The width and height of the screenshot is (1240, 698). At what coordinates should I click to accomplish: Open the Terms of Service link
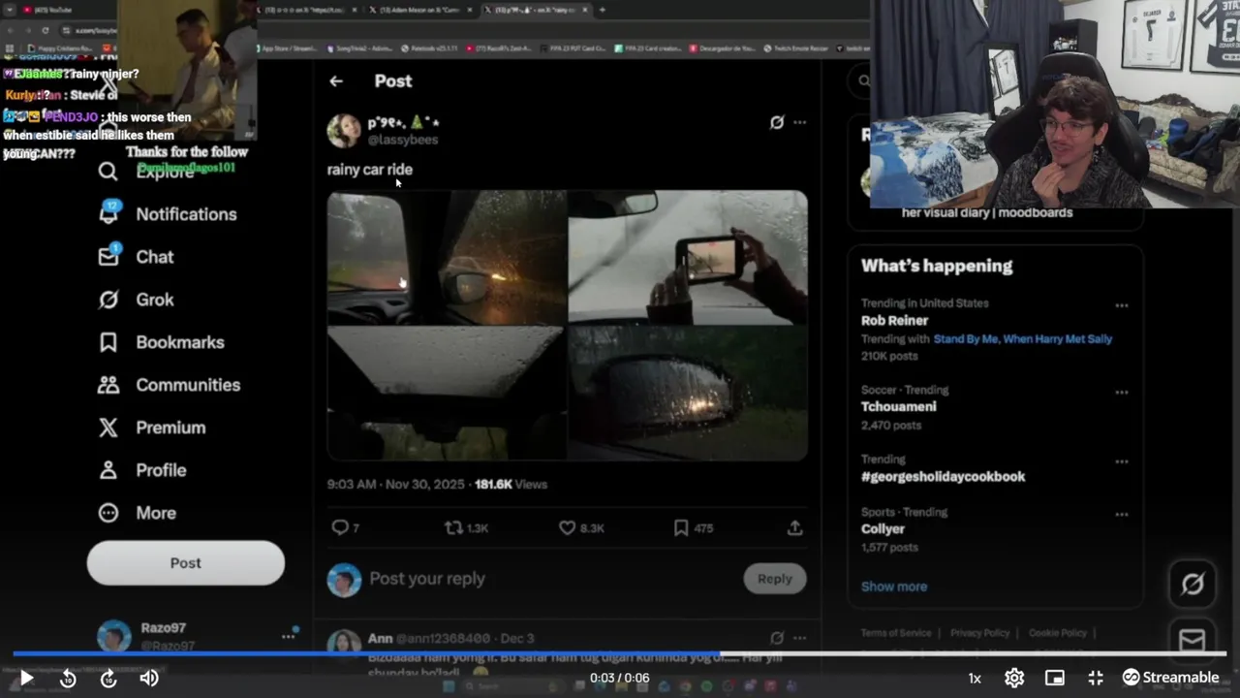click(896, 633)
